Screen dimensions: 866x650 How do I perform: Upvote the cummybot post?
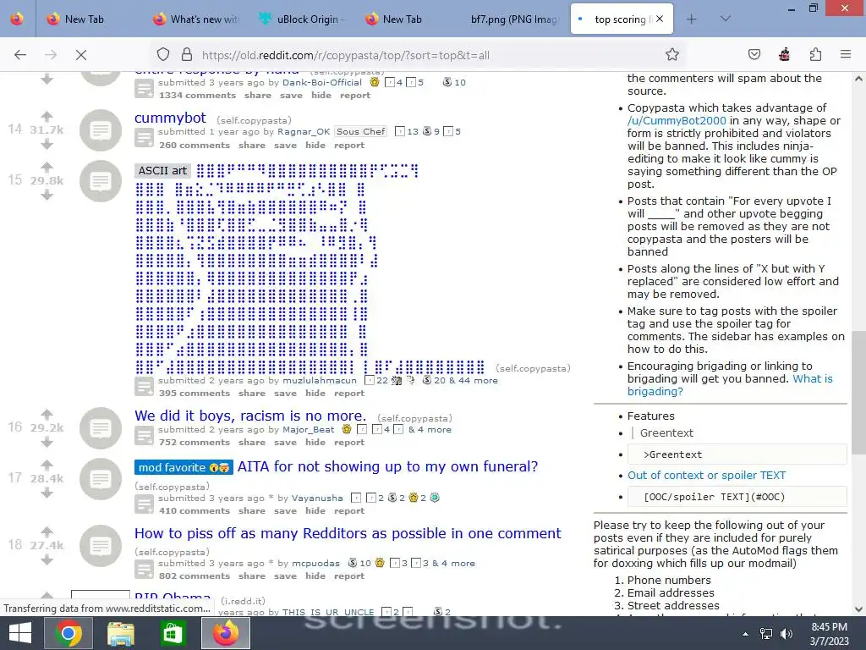pyautogui.click(x=47, y=116)
